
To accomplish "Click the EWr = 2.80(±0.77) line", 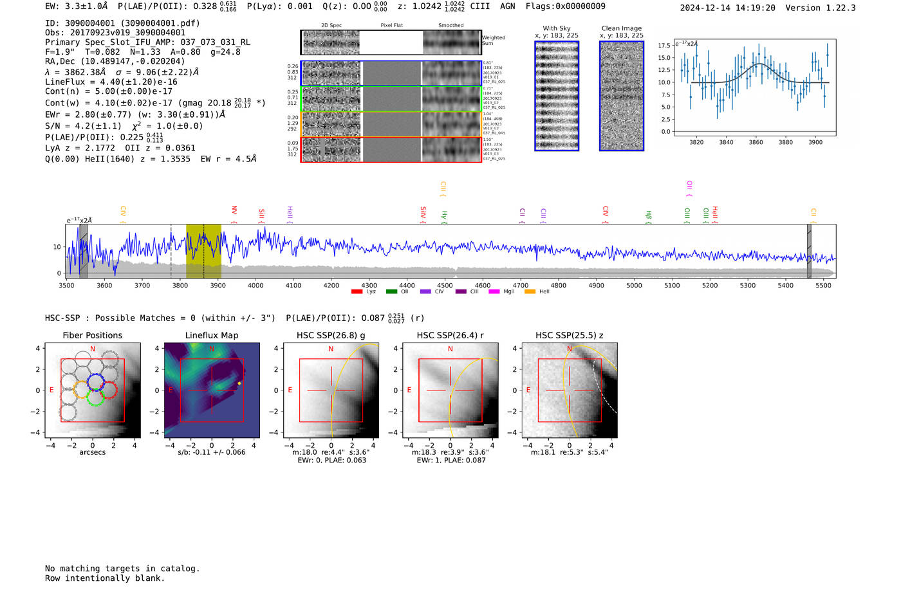I will 135,114.
